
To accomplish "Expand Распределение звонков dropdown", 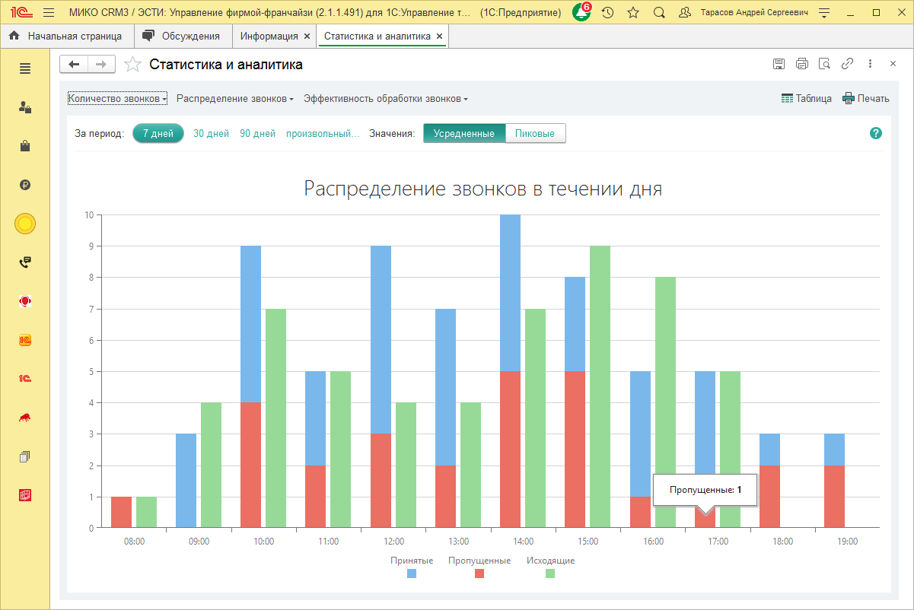I will tap(235, 99).
